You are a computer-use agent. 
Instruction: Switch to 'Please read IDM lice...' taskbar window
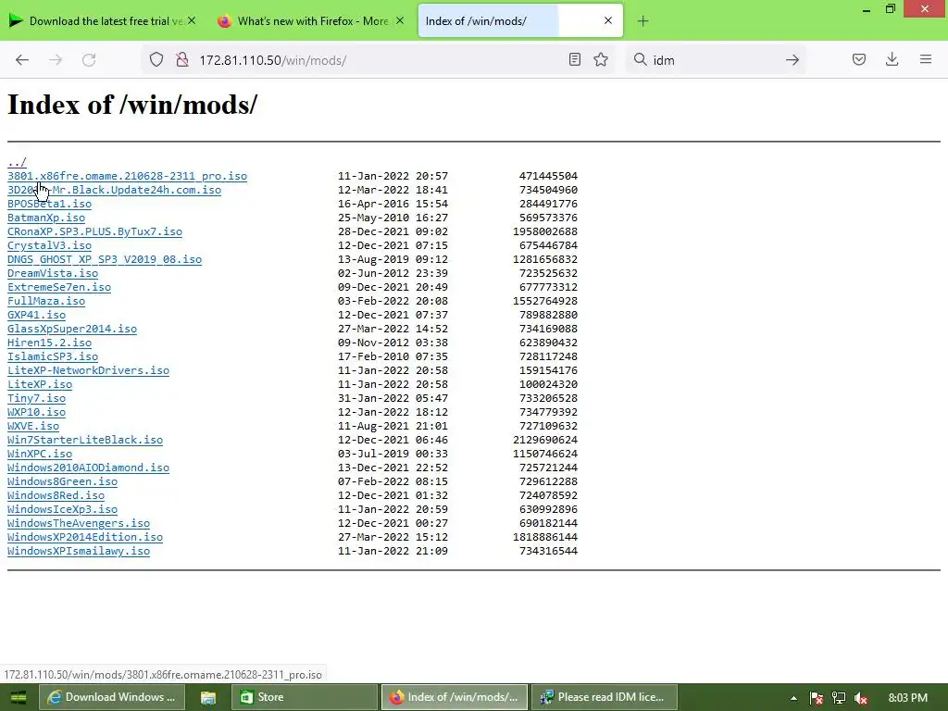pyautogui.click(x=604, y=698)
